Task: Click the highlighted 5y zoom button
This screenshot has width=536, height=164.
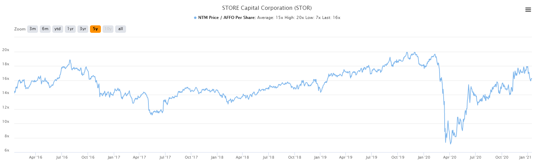Action: coord(95,29)
